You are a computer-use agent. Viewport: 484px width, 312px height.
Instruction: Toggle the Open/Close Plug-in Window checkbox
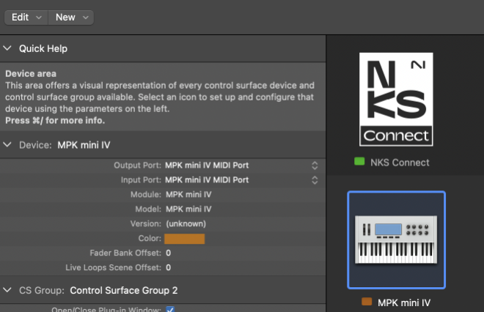[170, 309]
